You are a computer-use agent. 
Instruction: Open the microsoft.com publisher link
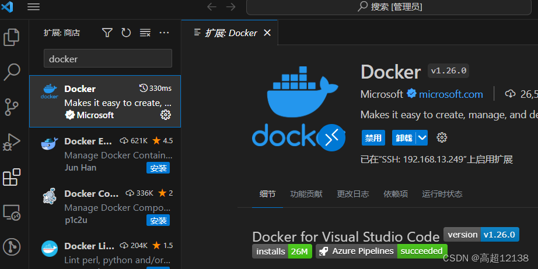click(x=451, y=94)
